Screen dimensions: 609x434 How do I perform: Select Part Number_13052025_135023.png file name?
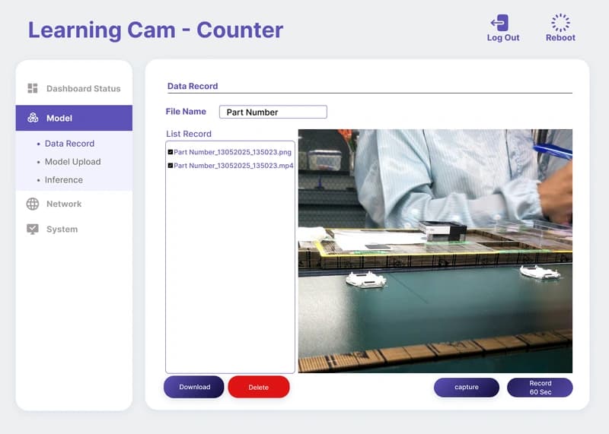pyautogui.click(x=232, y=152)
